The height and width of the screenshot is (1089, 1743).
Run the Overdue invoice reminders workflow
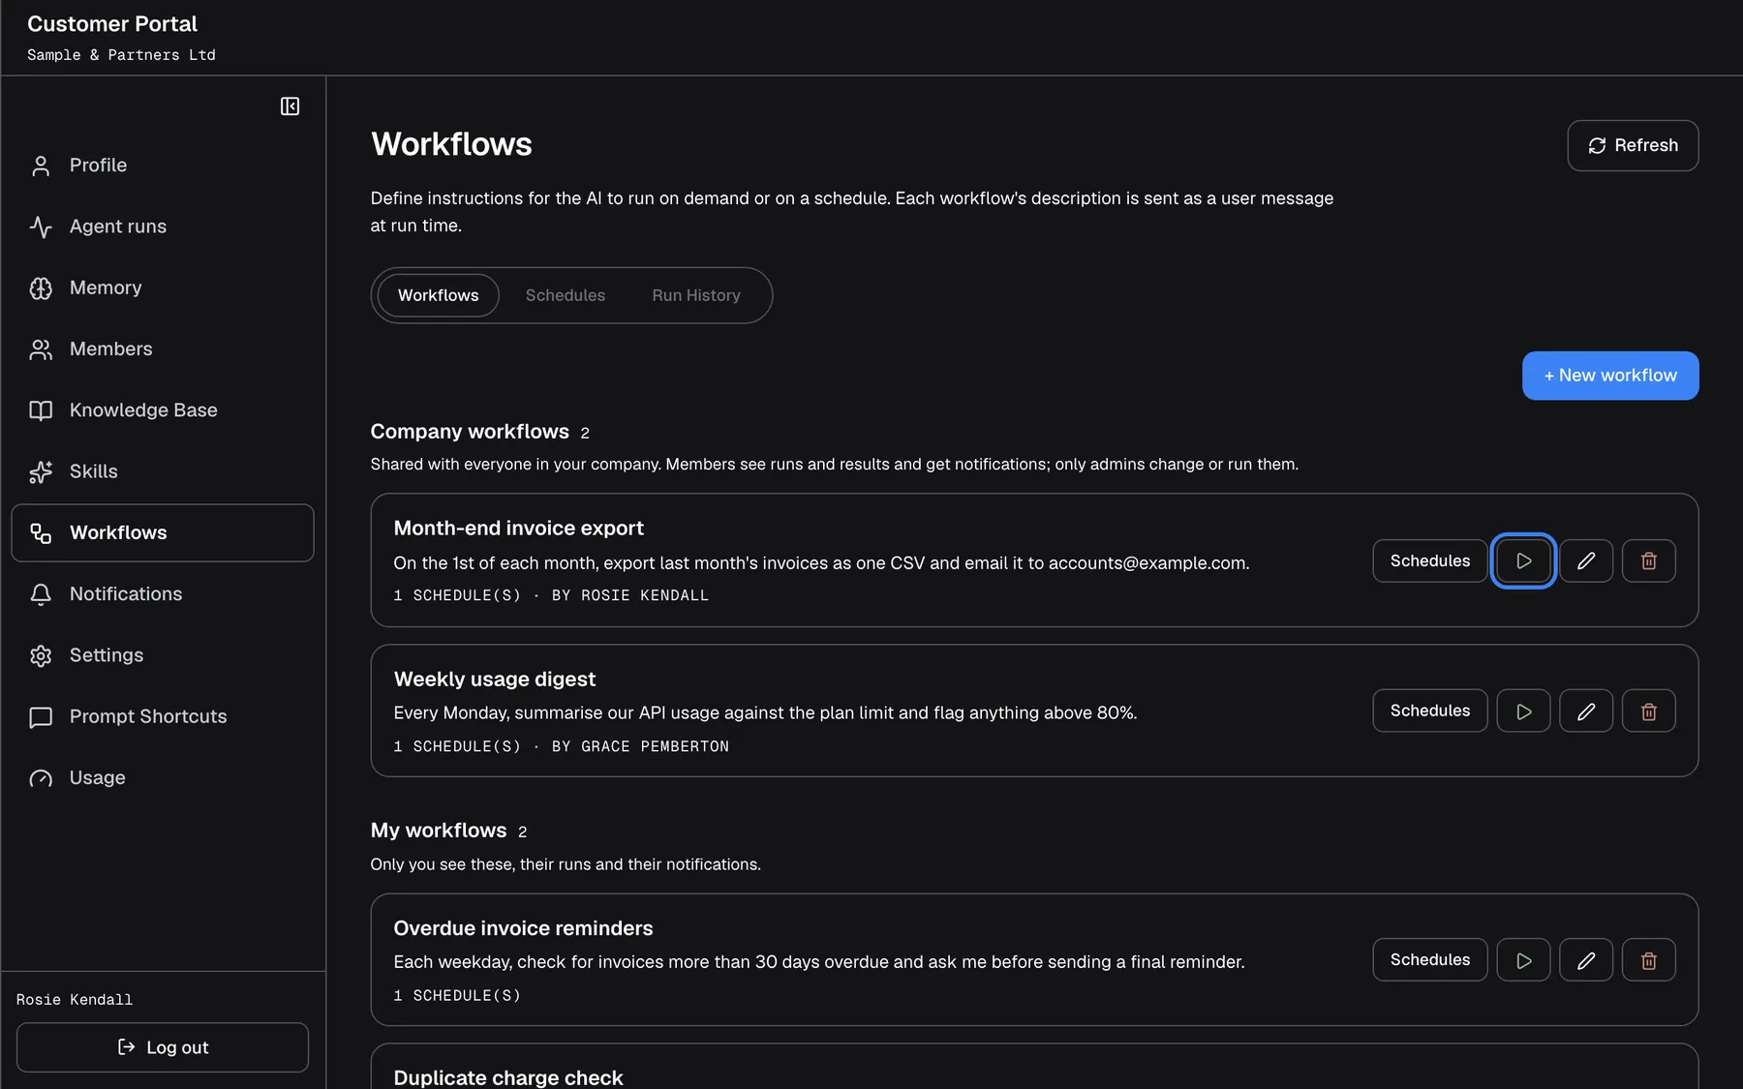1523,960
